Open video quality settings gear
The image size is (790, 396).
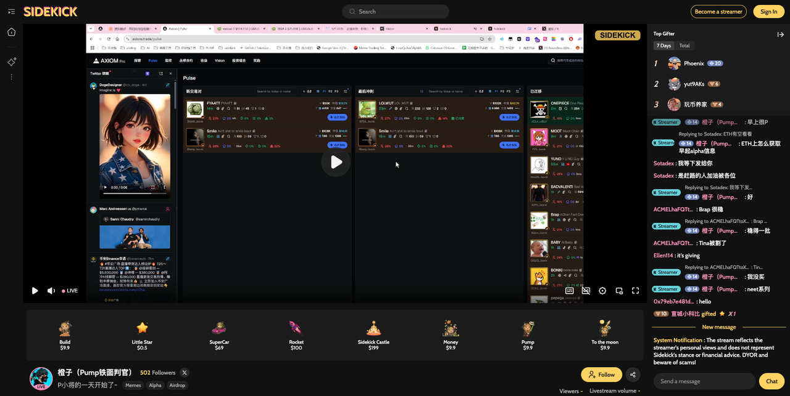[602, 291]
